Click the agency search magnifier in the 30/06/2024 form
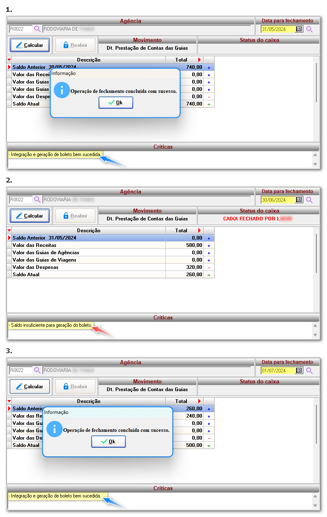The height and width of the screenshot is (517, 327). 37,200
